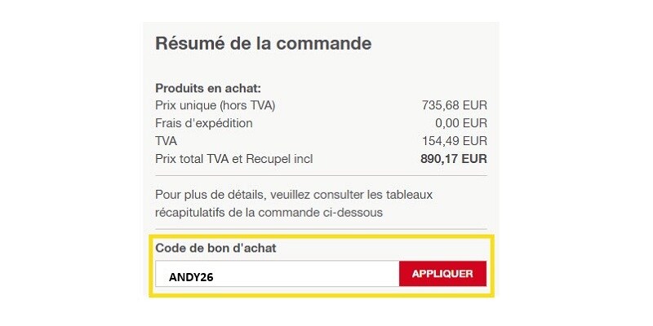The height and width of the screenshot is (326, 653).
Task: Click the bold 890,17 EUR total
Action: click(x=453, y=159)
